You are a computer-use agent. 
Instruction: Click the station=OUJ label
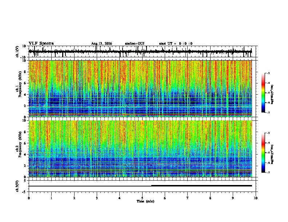pos(135,44)
